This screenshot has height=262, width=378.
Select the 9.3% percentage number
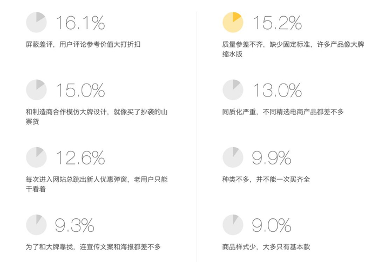point(75,225)
